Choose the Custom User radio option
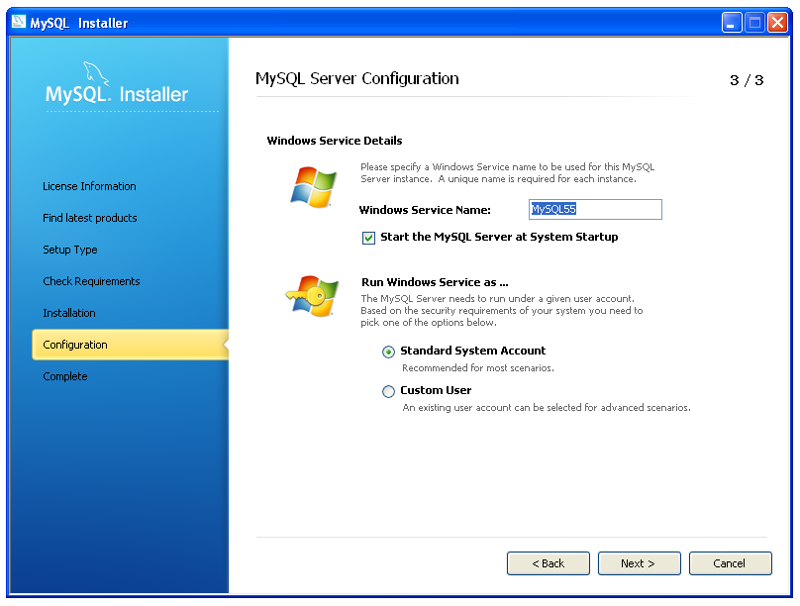The height and width of the screenshot is (606, 800). [388, 391]
